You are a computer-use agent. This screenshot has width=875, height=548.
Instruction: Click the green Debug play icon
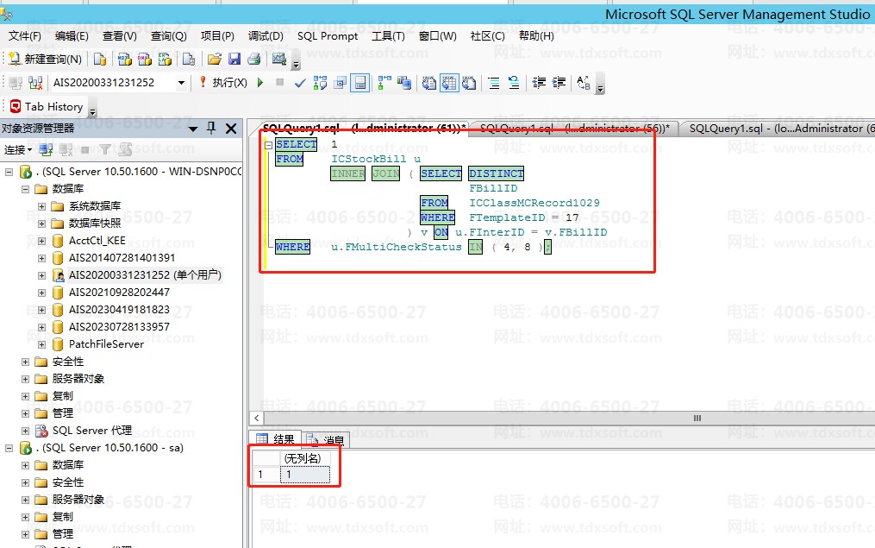coord(261,83)
